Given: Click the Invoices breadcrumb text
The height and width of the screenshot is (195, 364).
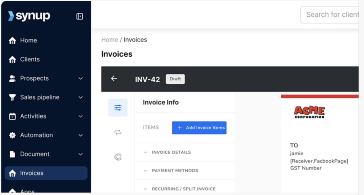Looking at the screenshot, I should 135,40.
